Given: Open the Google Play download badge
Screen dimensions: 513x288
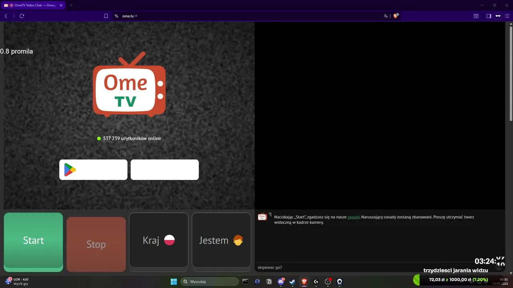Looking at the screenshot, I should coord(93,170).
